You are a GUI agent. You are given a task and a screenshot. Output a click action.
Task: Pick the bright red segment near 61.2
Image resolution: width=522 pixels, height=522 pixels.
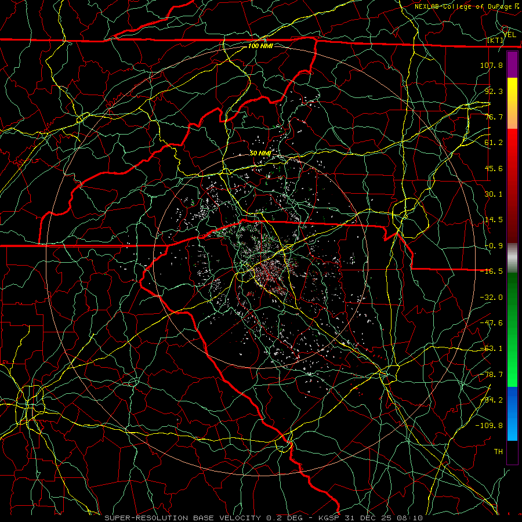[512, 143]
